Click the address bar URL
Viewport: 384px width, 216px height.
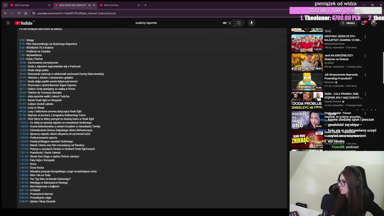coord(76,13)
